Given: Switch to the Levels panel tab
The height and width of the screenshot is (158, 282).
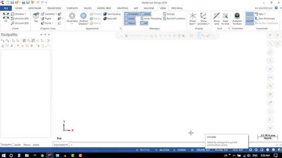Looking at the screenshot, I should point(36,145).
